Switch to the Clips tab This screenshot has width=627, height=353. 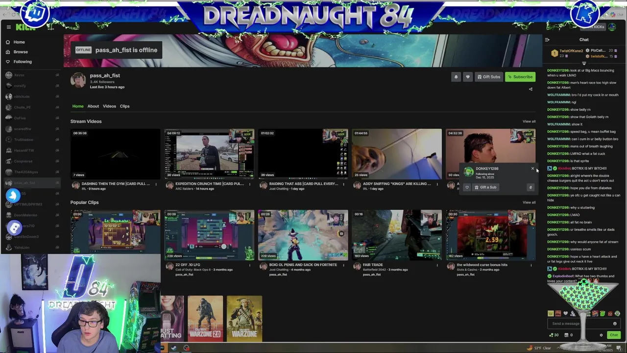pyautogui.click(x=124, y=106)
